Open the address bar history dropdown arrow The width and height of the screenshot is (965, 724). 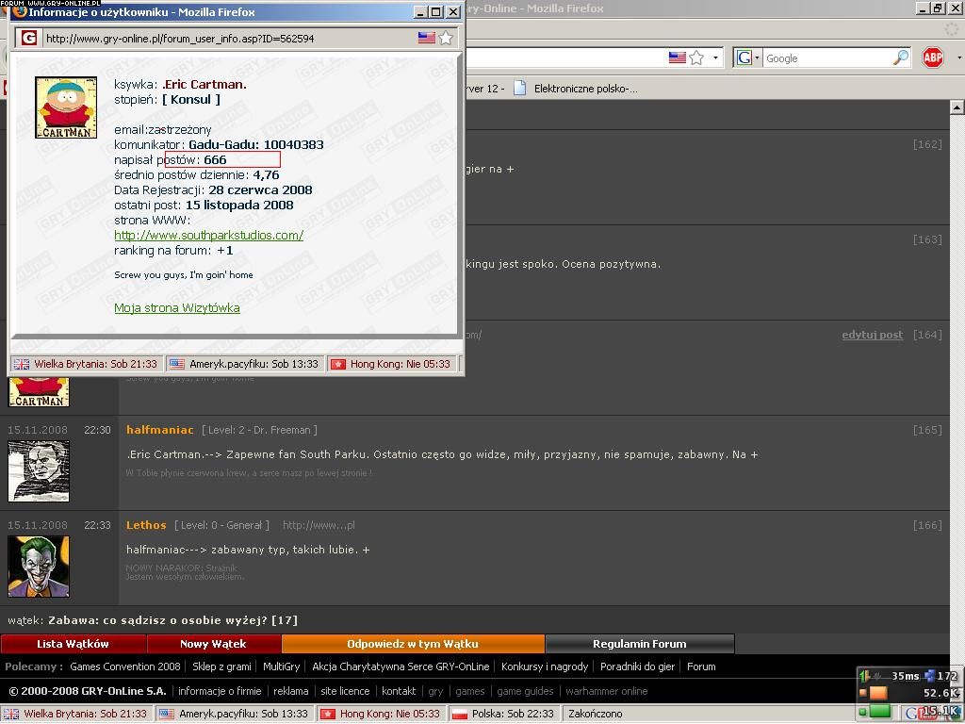[x=715, y=58]
